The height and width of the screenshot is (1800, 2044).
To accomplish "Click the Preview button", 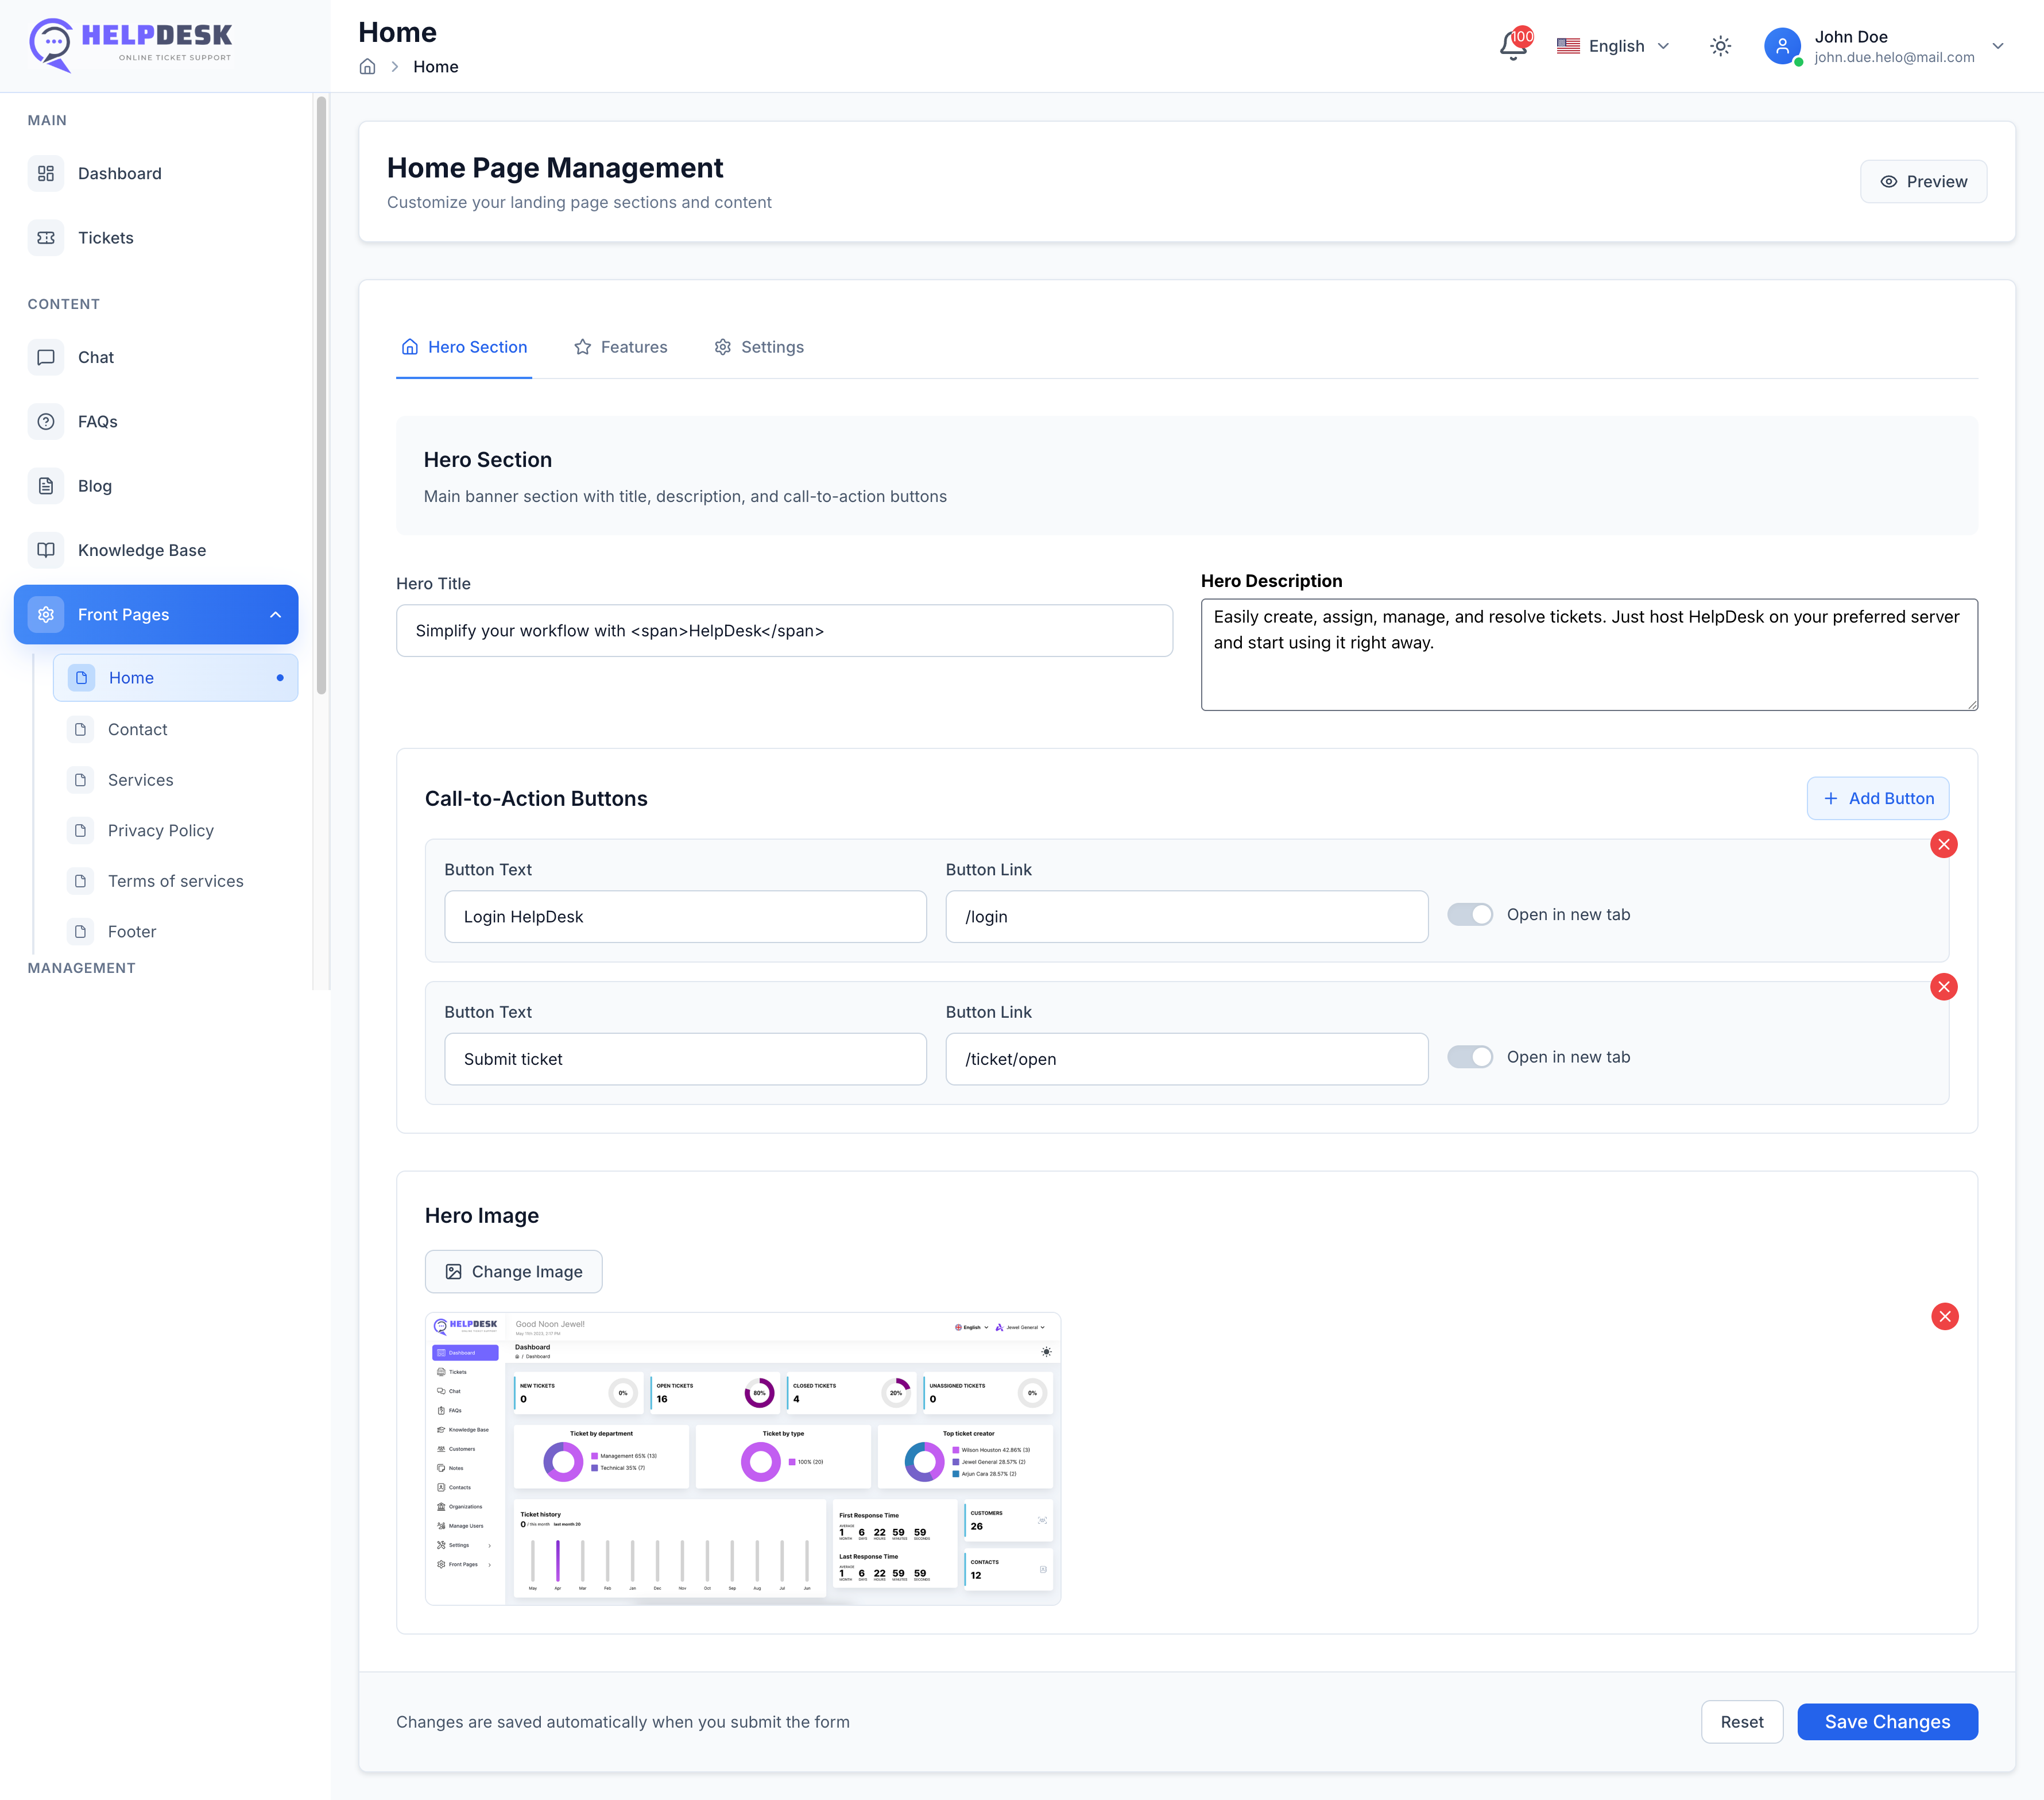I will [1922, 181].
